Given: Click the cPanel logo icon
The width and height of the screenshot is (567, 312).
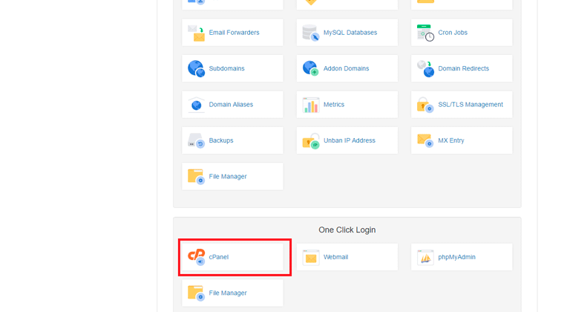Looking at the screenshot, I should (x=197, y=257).
